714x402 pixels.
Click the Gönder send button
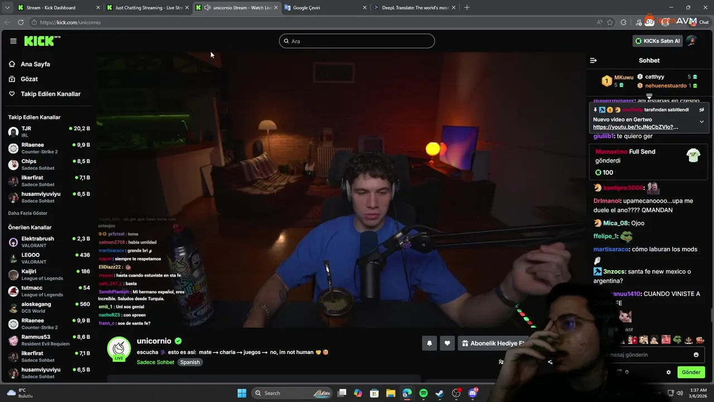point(691,372)
